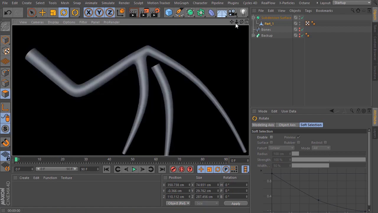This screenshot has height=213, width=378.
Task: Expand the Backup object
Action: coord(253,35)
